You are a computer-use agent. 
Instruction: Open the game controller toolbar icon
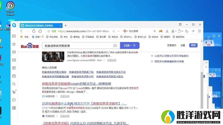coord(161,31)
